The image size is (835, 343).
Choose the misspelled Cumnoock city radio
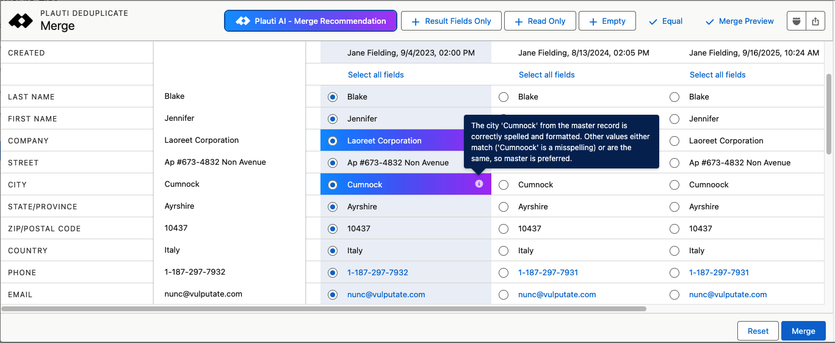(674, 184)
